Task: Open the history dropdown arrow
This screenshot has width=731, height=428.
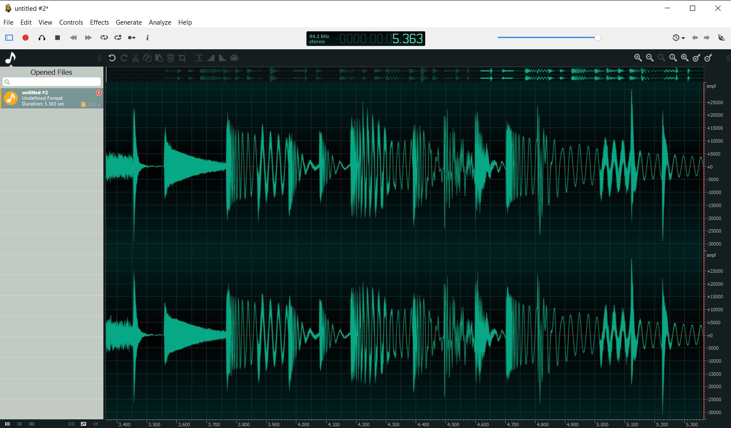Action: (x=683, y=38)
